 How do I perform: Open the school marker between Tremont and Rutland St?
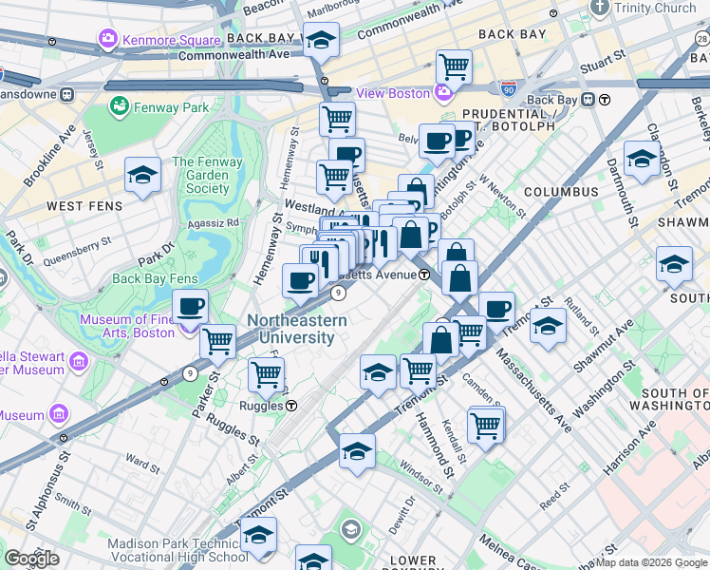tap(548, 327)
